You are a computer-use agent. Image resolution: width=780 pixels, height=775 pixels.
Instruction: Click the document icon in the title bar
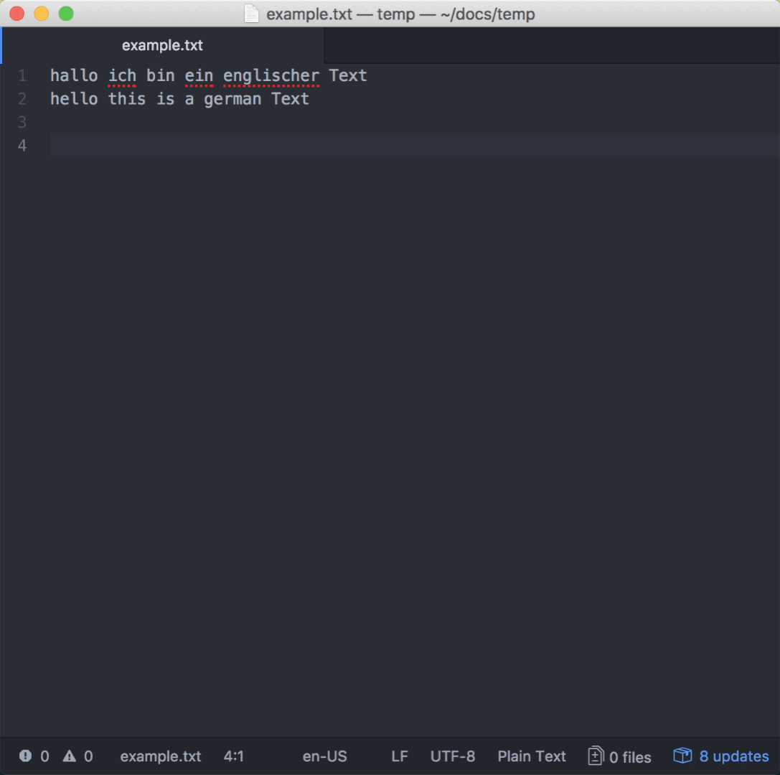click(252, 13)
